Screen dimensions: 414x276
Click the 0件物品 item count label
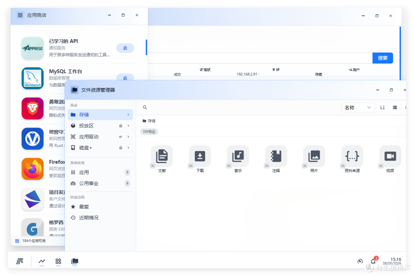pyautogui.click(x=149, y=132)
